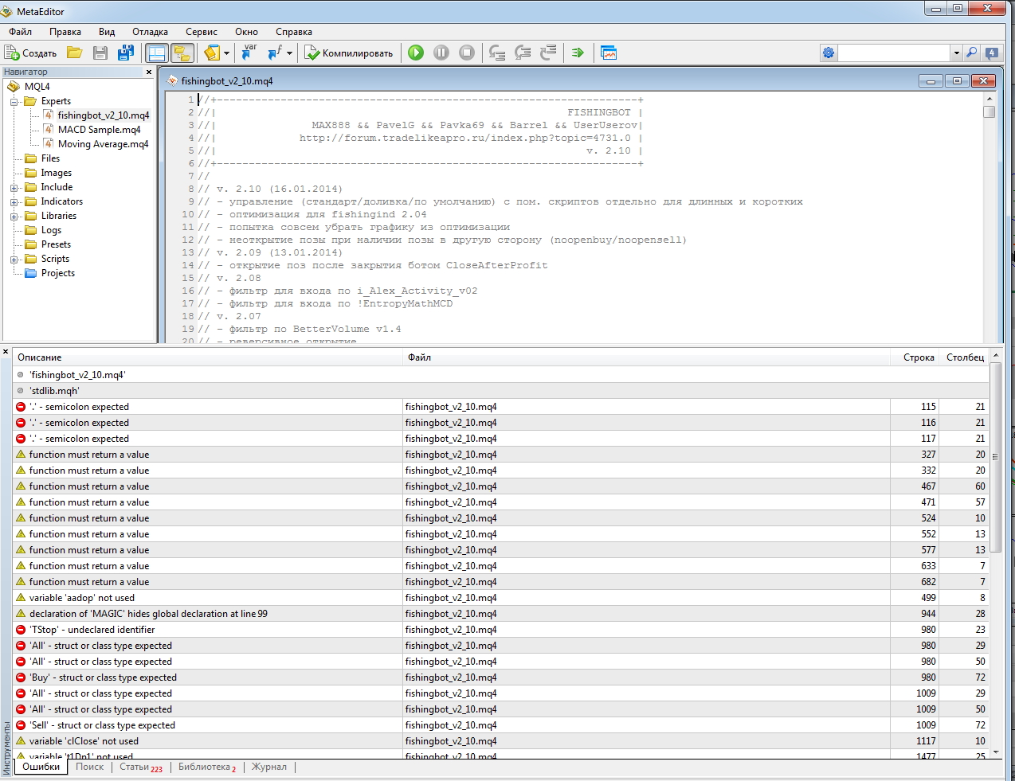This screenshot has height=781, width=1015.
Task: Select MACD Sample.mq4 in Navigator
Action: (99, 130)
